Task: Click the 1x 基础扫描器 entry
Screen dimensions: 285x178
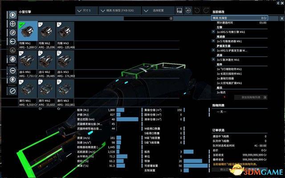Action: (x=225, y=78)
